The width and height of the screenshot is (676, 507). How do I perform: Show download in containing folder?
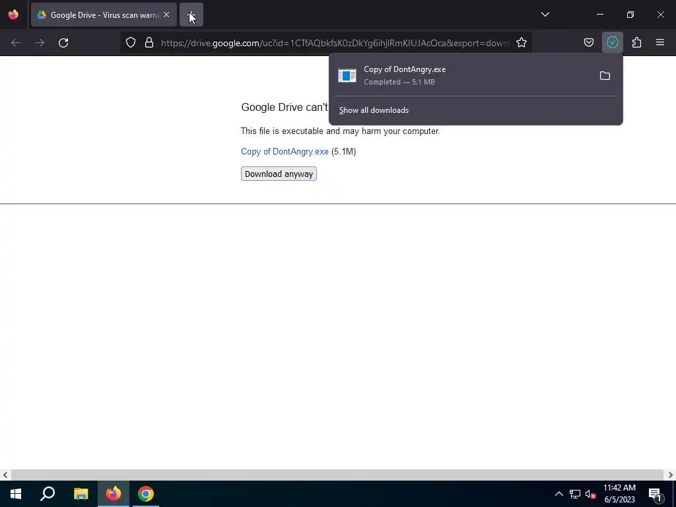coord(605,76)
